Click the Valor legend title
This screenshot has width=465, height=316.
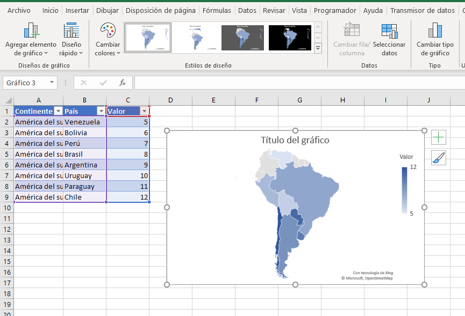406,157
